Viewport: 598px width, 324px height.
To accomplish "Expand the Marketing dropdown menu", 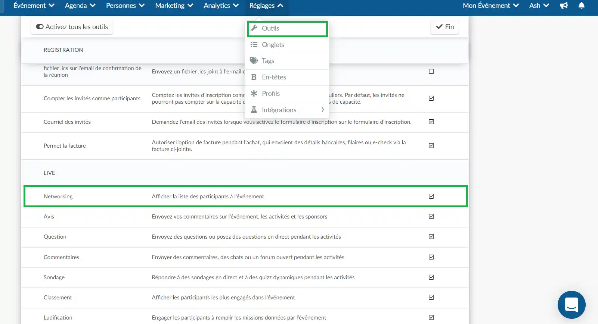I will point(174,6).
